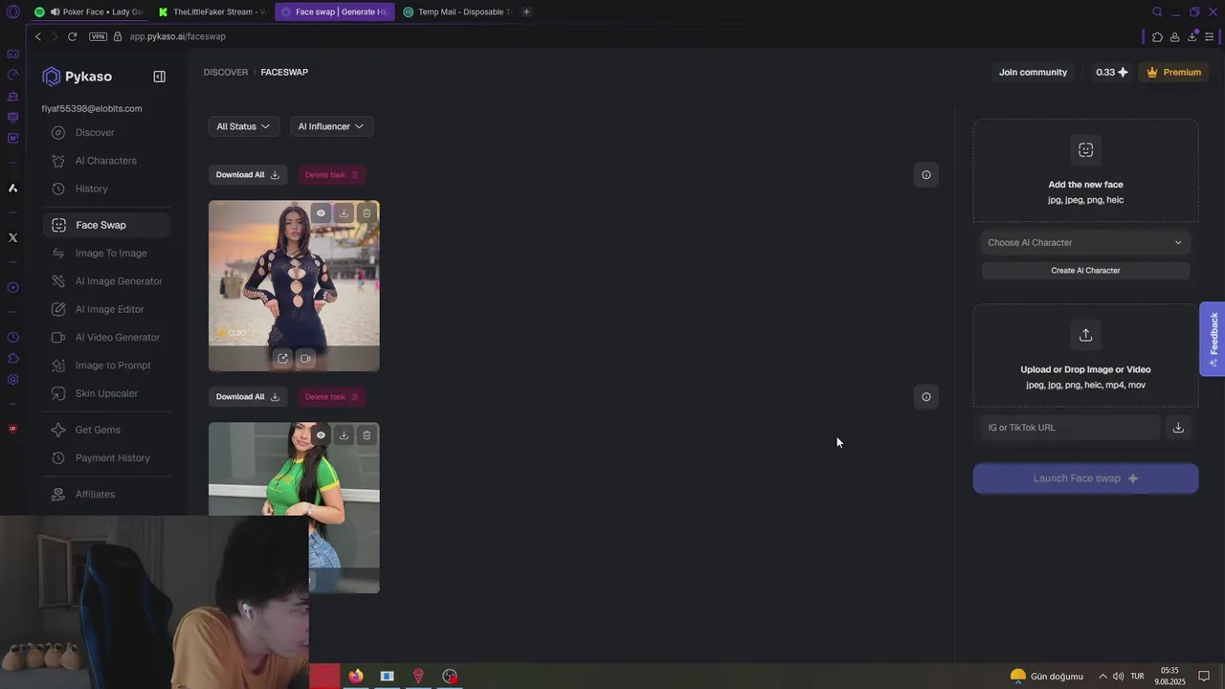Click video icon on beach image
Image resolution: width=1225 pixels, height=689 pixels.
point(305,359)
